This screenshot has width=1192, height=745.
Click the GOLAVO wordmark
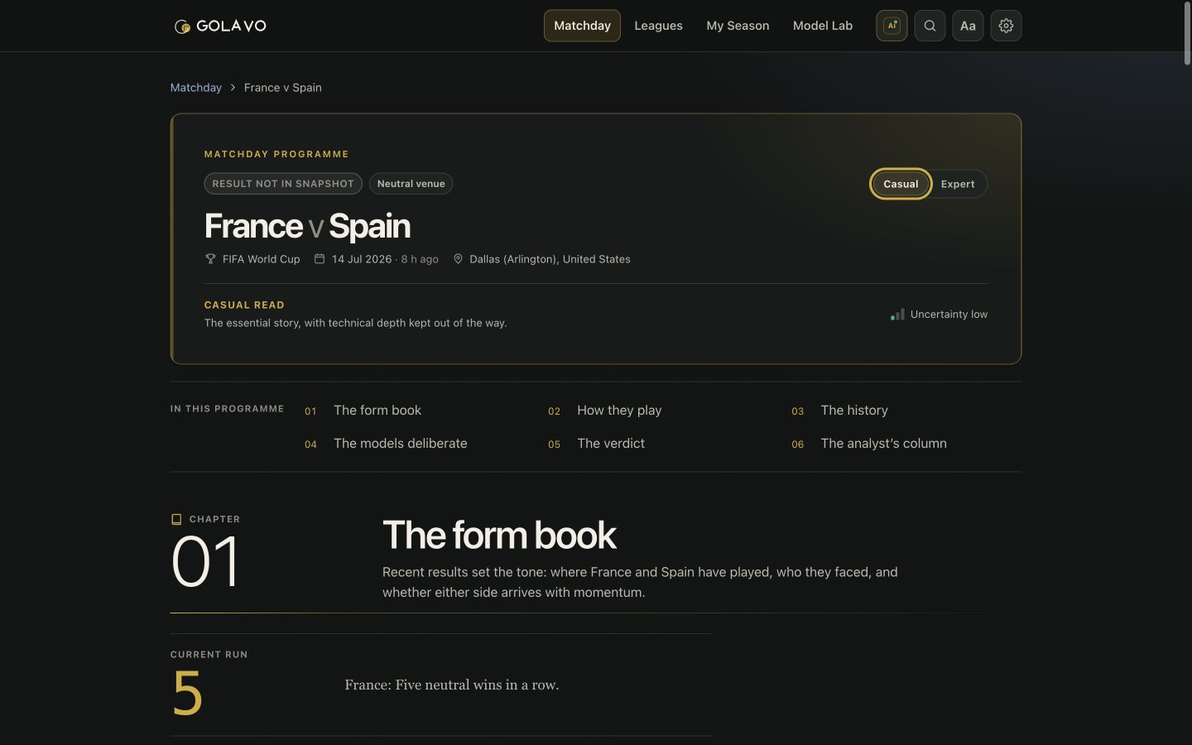(x=231, y=26)
